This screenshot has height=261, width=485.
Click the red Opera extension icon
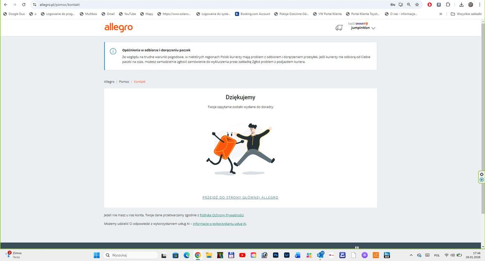430,5
